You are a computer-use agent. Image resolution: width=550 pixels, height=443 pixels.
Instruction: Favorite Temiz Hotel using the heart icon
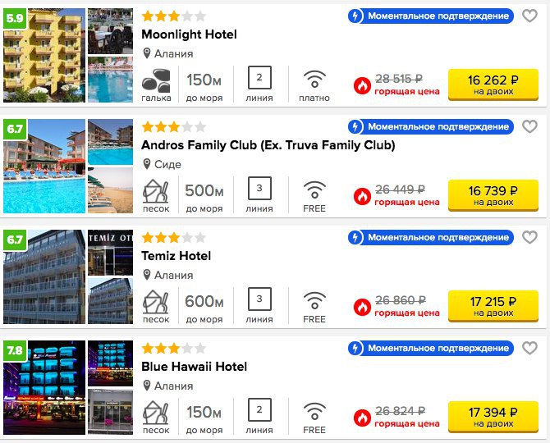click(x=529, y=237)
